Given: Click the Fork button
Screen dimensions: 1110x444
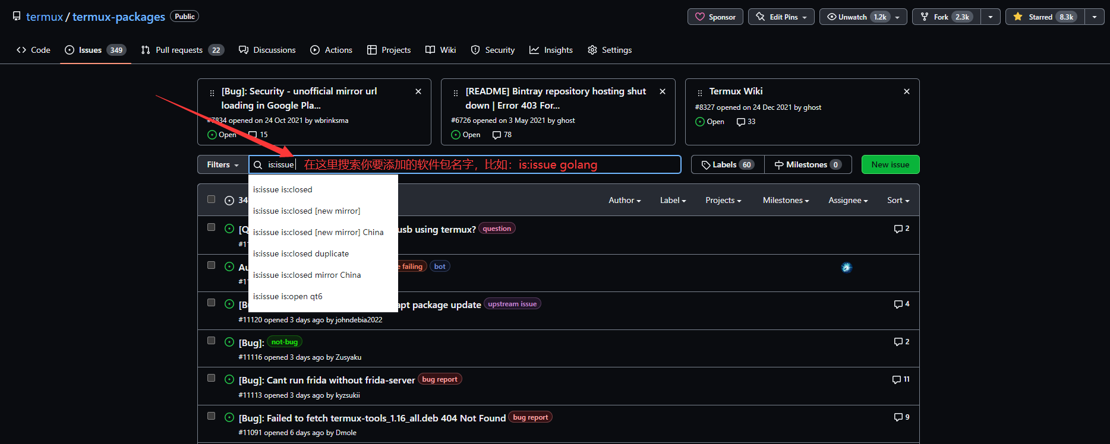Looking at the screenshot, I should click(x=947, y=17).
